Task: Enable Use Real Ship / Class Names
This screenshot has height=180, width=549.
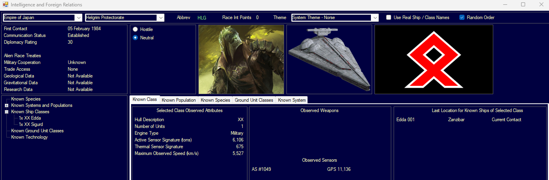Action: [389, 17]
